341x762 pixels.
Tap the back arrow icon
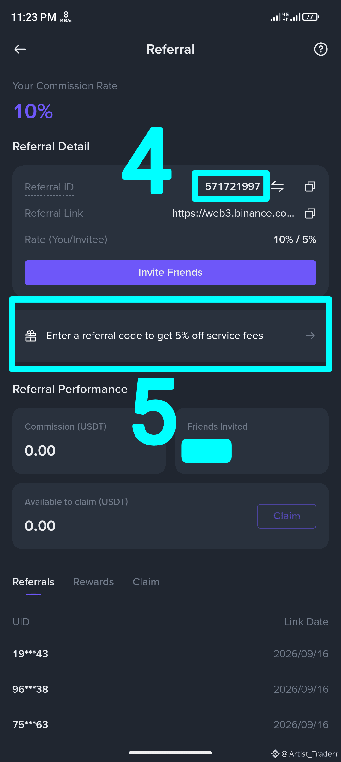tap(20, 49)
